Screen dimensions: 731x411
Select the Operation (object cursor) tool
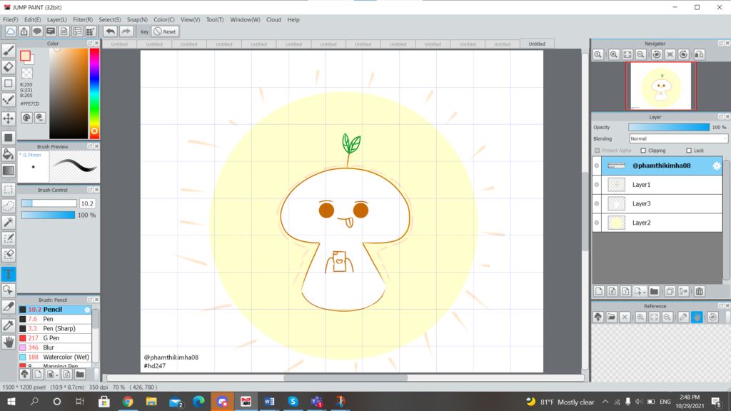point(9,290)
